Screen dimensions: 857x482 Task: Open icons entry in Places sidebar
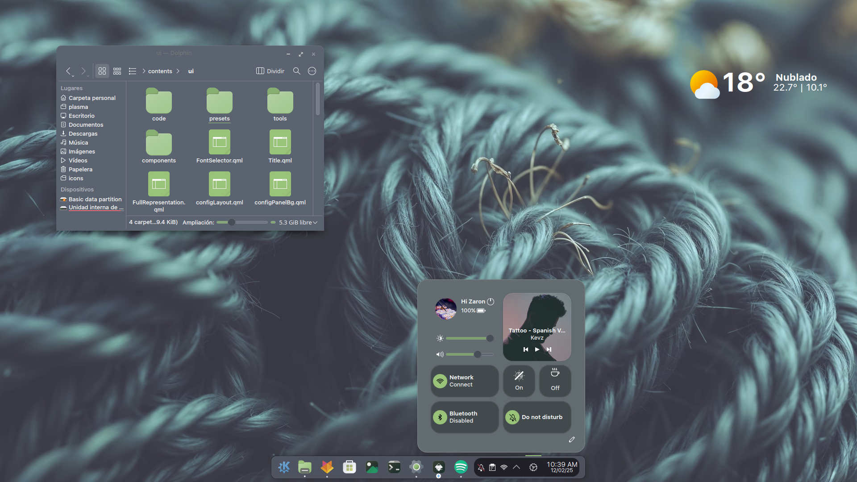(92, 178)
